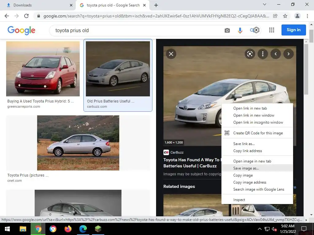Reload the page with refresh icon

click(26, 16)
